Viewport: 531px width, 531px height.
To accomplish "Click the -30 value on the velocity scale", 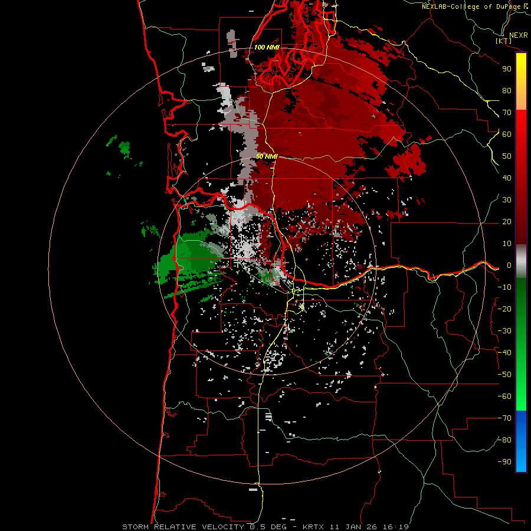I will (504, 331).
